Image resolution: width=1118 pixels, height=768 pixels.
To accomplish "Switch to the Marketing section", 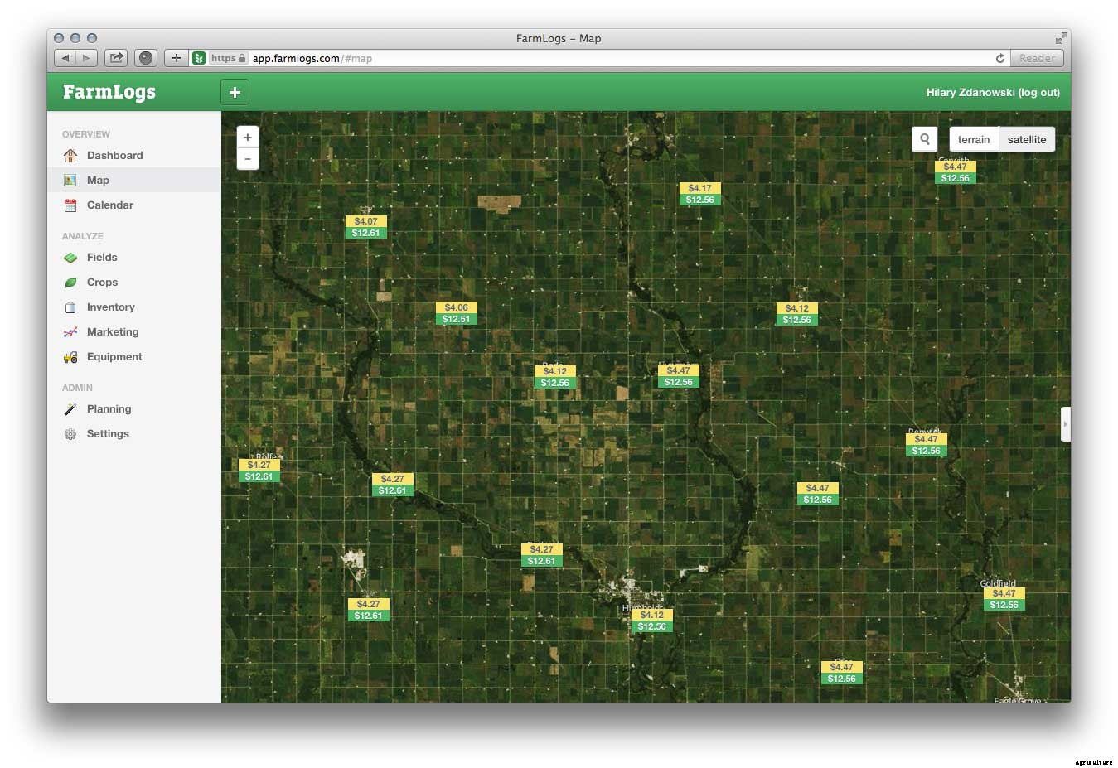I will 112,331.
